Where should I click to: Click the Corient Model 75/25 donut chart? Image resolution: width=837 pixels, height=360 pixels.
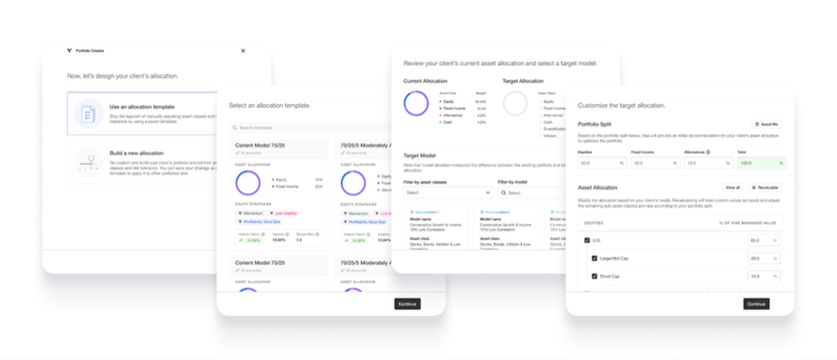click(x=248, y=183)
